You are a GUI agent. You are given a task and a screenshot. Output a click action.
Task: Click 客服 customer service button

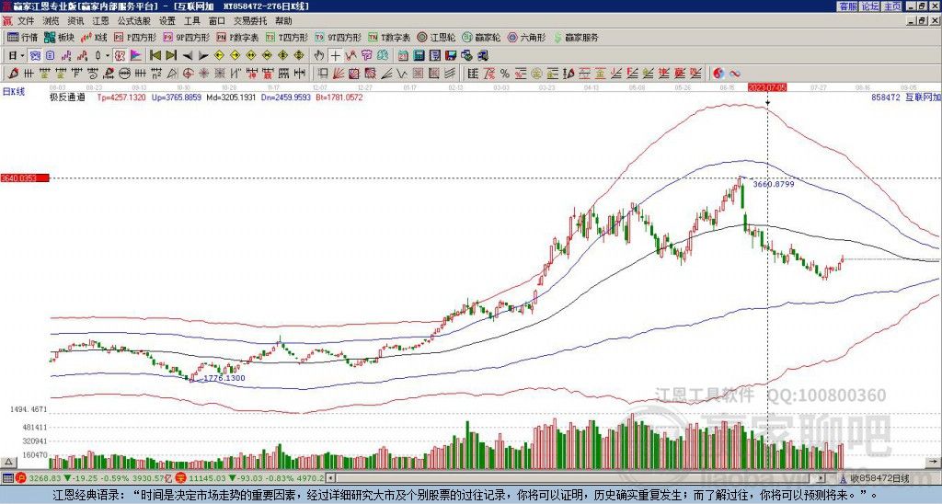coord(847,6)
